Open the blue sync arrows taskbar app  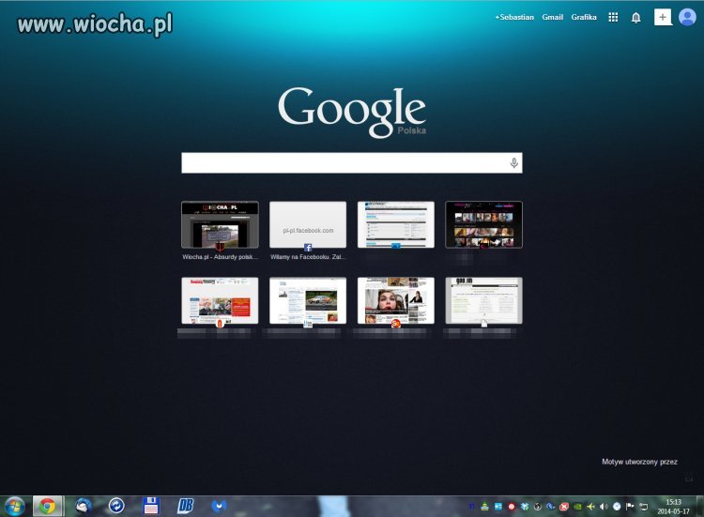pyautogui.click(x=116, y=506)
